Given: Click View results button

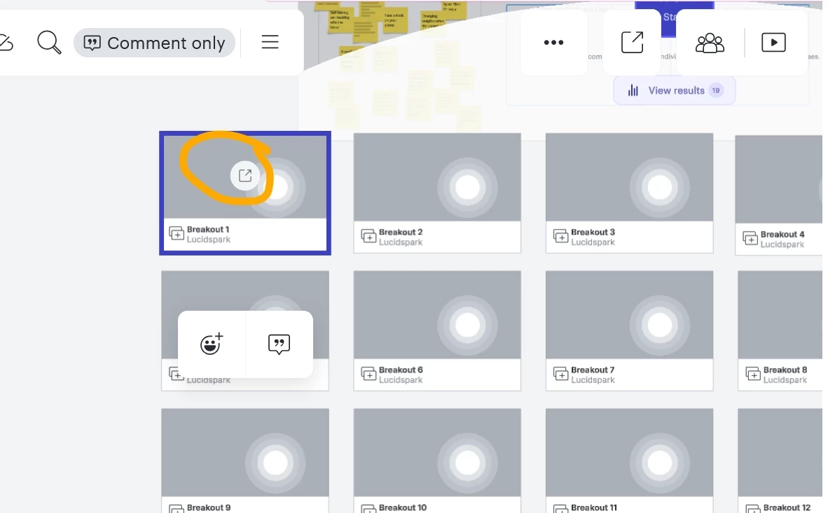Looking at the screenshot, I should coord(675,90).
